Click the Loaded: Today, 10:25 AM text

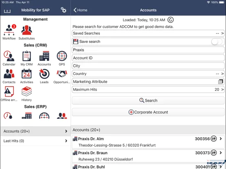coord(144,20)
